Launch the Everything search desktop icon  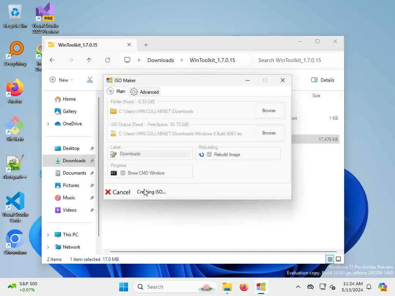[x=15, y=53]
